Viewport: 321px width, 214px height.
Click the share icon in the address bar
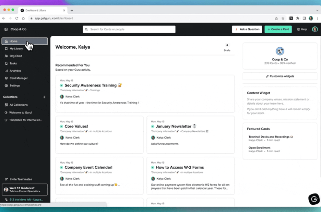tap(276, 18)
